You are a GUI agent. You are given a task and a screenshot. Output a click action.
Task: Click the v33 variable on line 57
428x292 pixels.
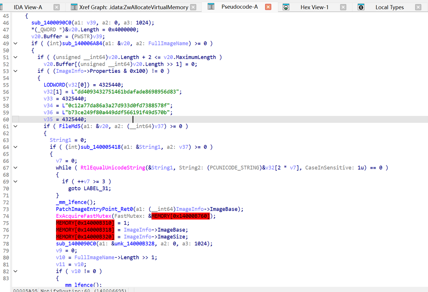[48, 99]
